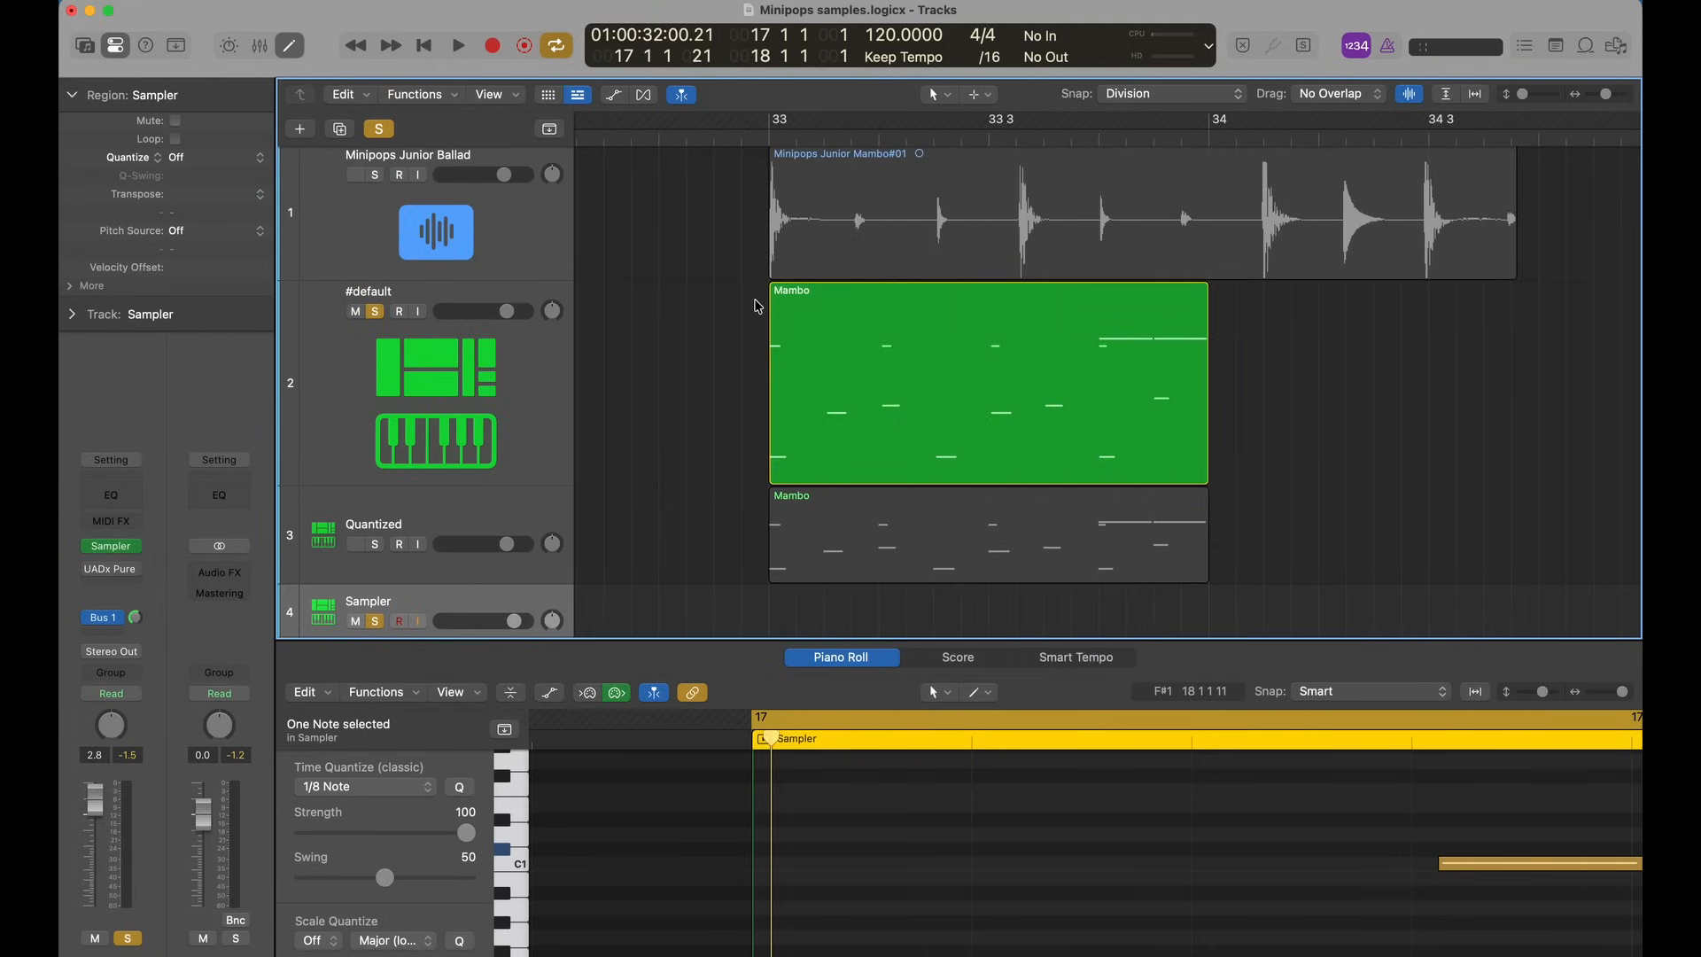This screenshot has width=1701, height=957.
Task: Open the Library icon in toolbar
Action: pos(85,46)
